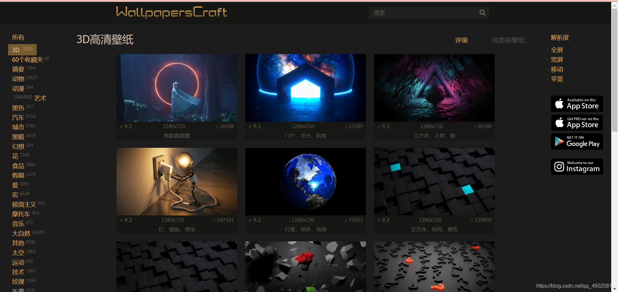Open the 幻想 category
This screenshot has height=292, width=618.
point(18,146)
